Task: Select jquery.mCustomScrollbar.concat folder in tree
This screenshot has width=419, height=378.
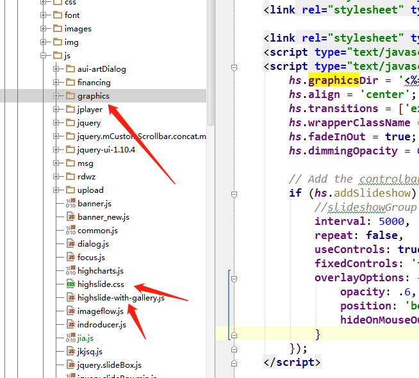Action: tap(142, 136)
